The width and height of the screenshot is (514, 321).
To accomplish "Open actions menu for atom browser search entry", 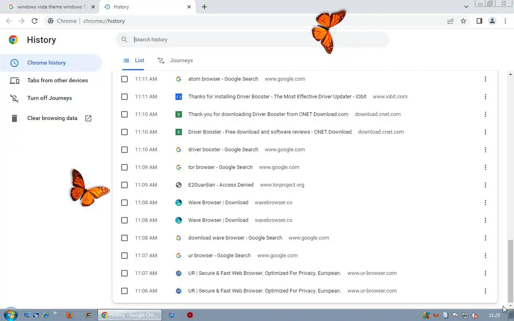I will coord(485,79).
